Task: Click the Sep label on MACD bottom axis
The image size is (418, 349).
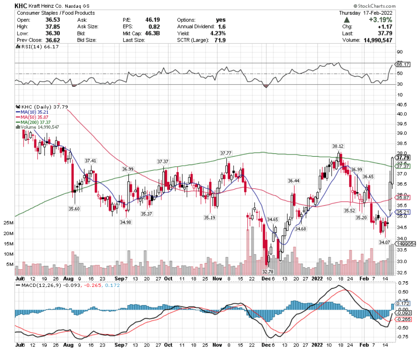Action: click(119, 345)
